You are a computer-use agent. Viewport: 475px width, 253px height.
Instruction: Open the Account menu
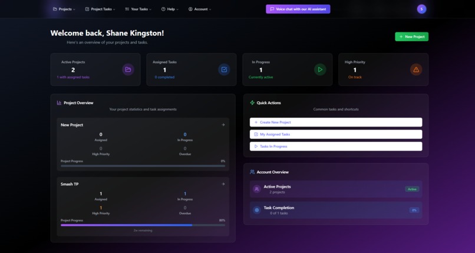click(x=200, y=9)
